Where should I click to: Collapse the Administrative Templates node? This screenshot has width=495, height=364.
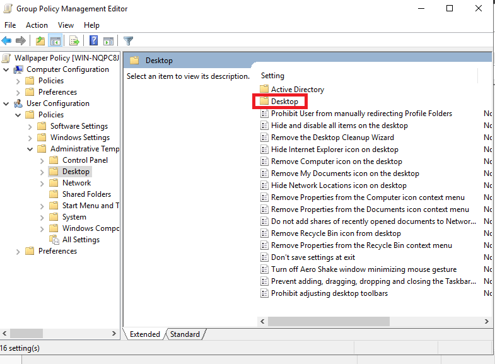tap(30, 149)
